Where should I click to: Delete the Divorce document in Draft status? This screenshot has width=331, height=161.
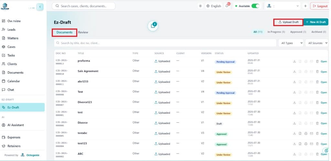coord(317,123)
